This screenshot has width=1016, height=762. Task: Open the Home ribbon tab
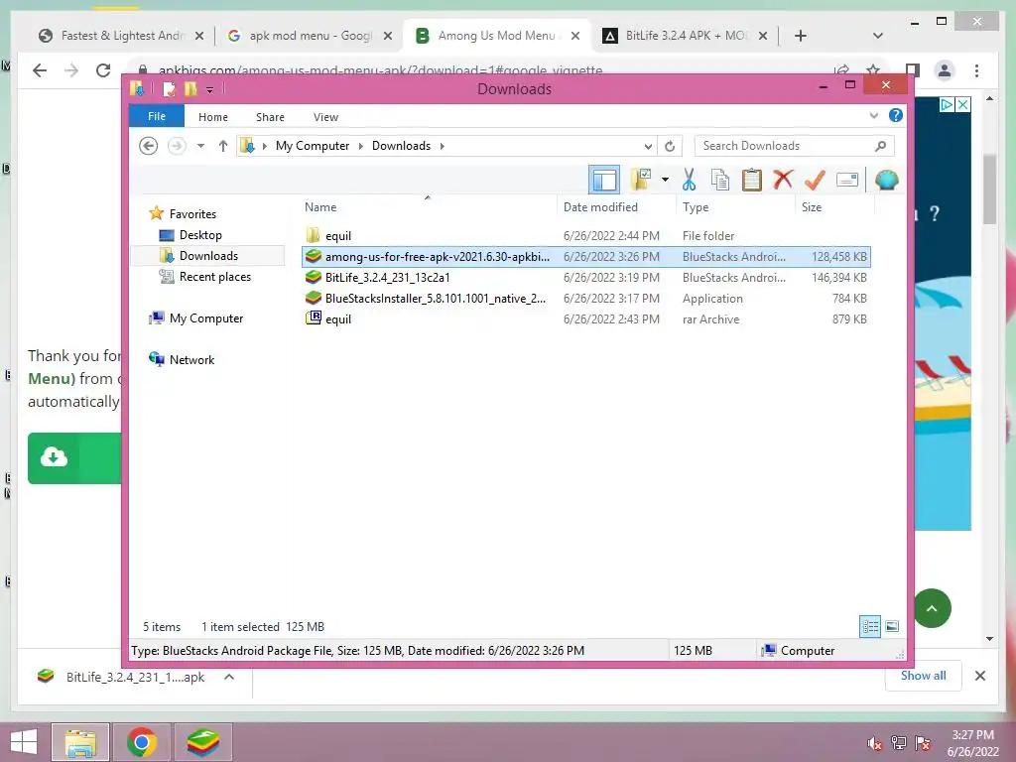[x=213, y=117]
